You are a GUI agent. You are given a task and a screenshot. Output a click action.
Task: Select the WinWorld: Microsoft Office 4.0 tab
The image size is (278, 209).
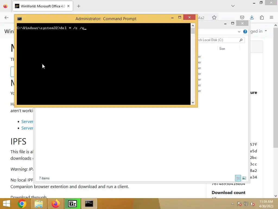43,6
